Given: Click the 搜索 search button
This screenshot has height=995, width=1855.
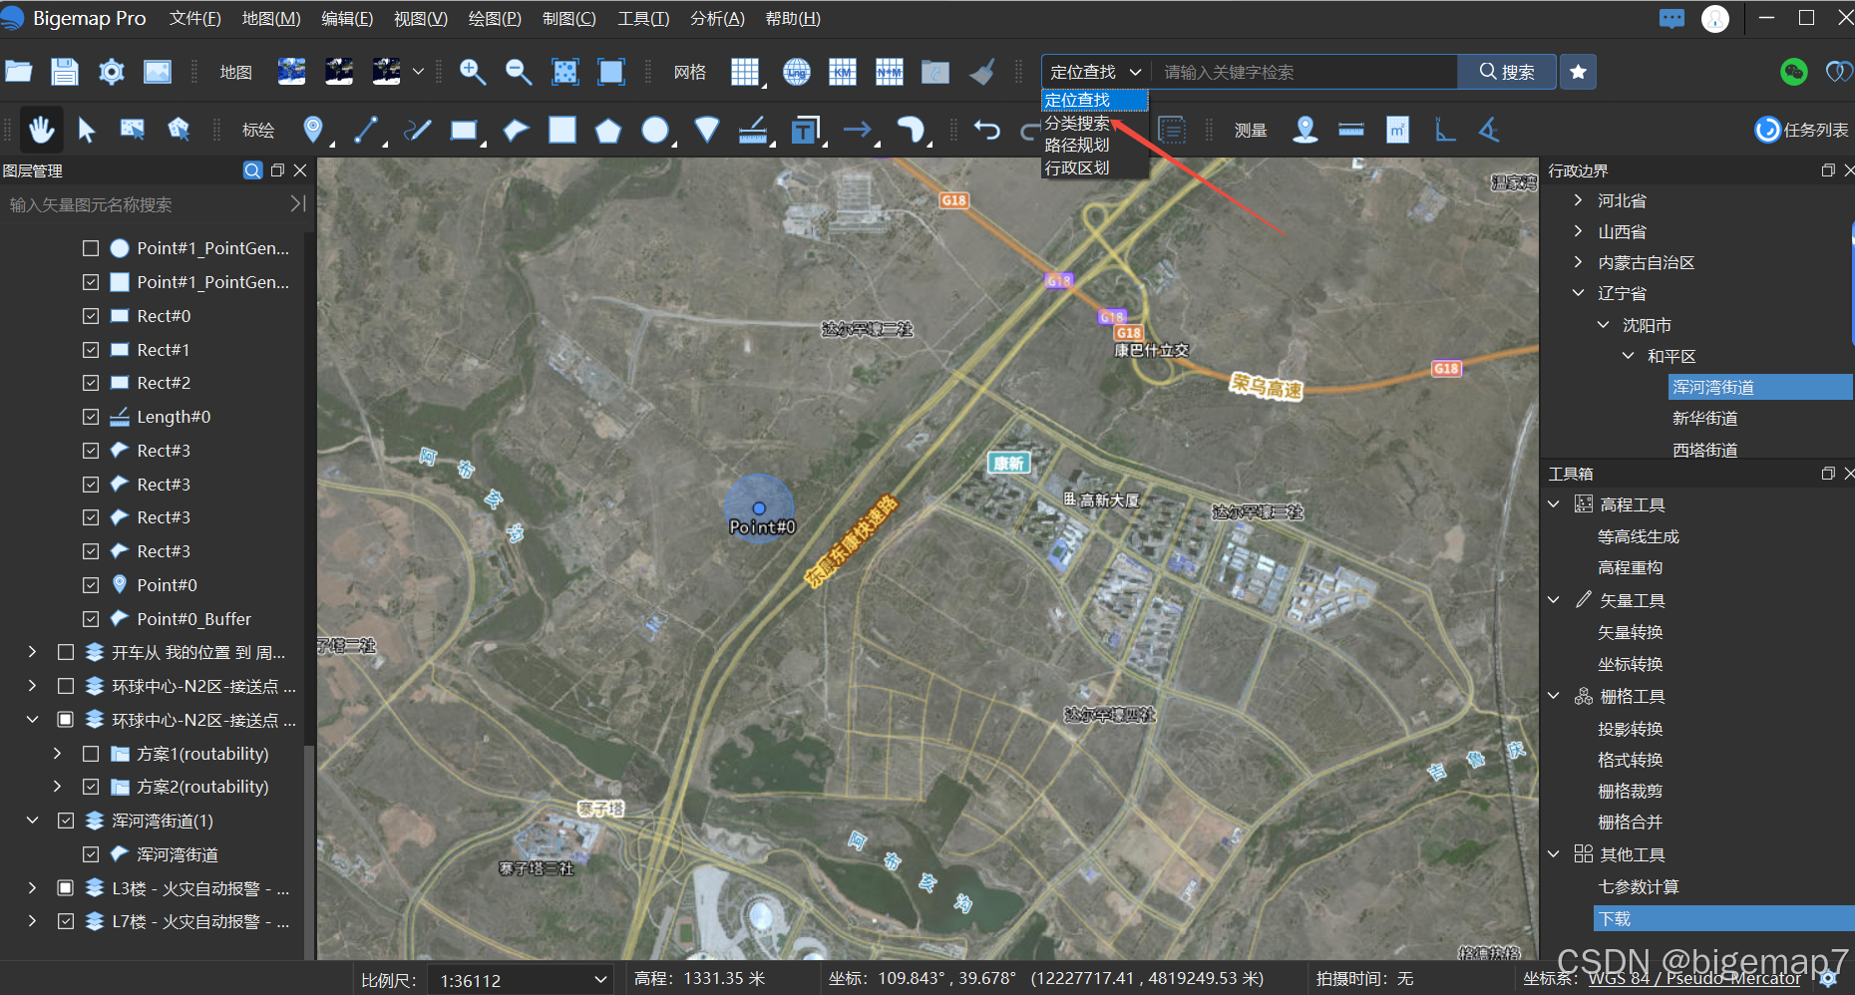Looking at the screenshot, I should coord(1507,72).
